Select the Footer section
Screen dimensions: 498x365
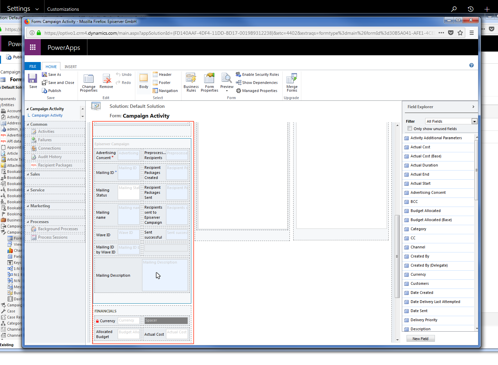click(162, 83)
